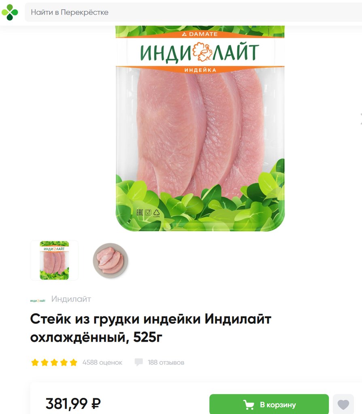This screenshot has width=362, height=414.
Task: Add the product with В корзину button
Action: click(269, 404)
